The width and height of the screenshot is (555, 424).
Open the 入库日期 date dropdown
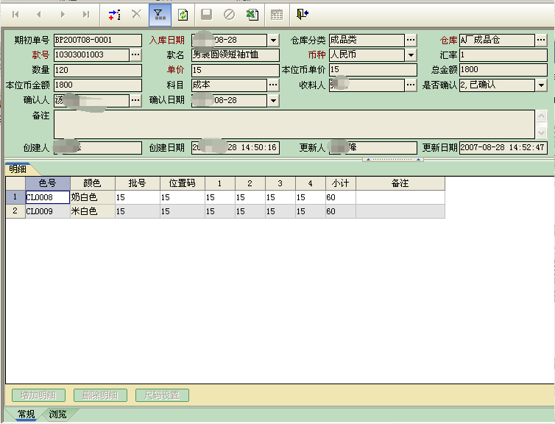point(273,40)
